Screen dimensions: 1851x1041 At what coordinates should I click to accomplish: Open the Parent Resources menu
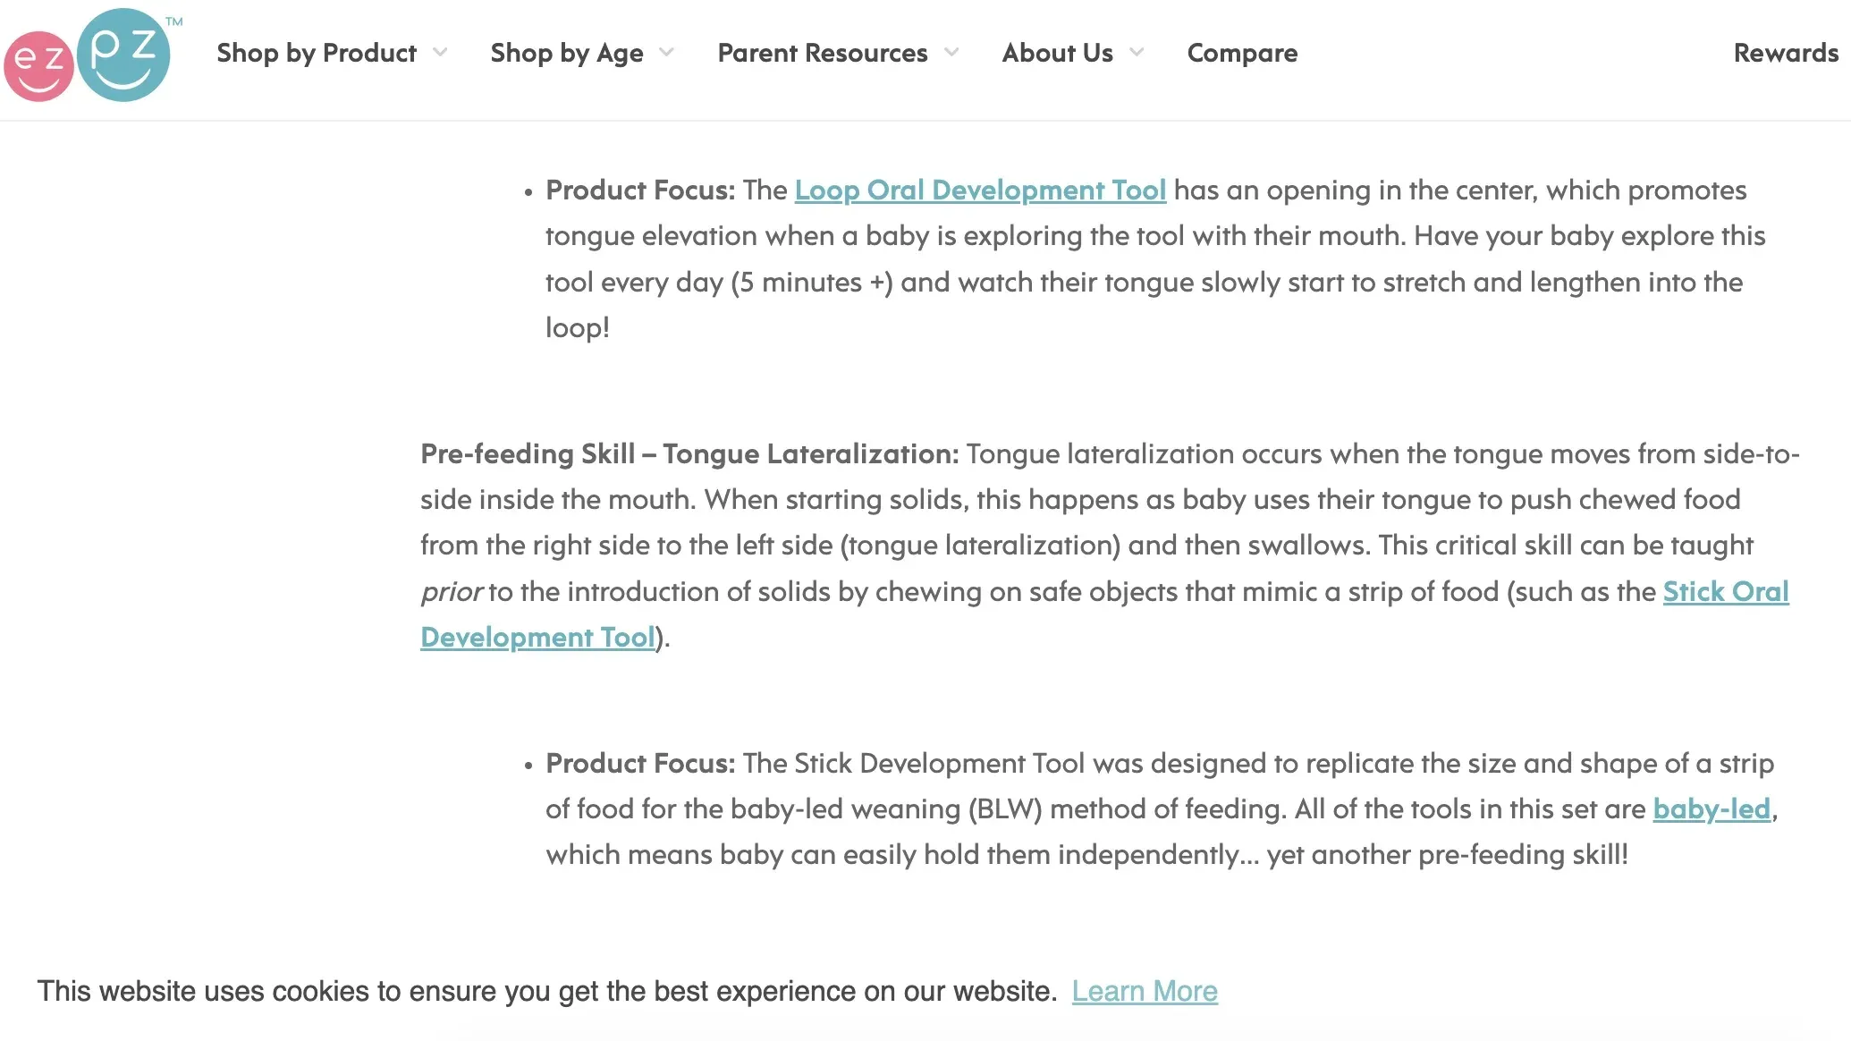coord(822,54)
